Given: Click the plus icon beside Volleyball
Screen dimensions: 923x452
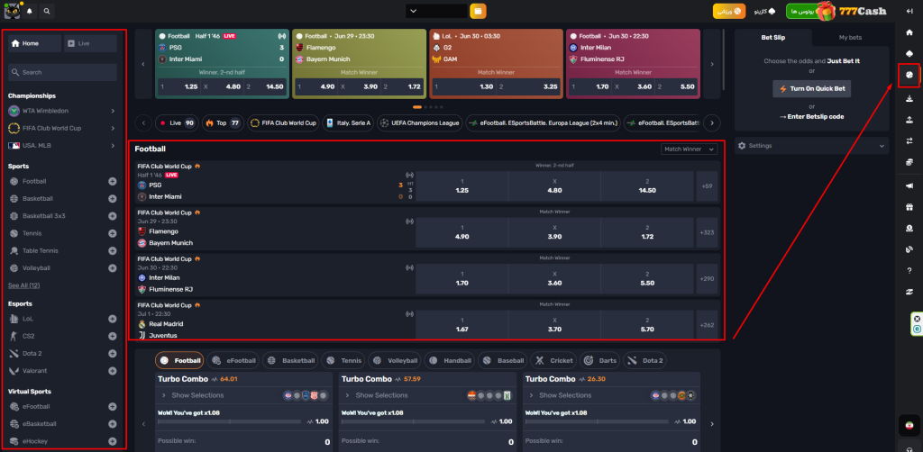Looking at the screenshot, I should (x=112, y=268).
